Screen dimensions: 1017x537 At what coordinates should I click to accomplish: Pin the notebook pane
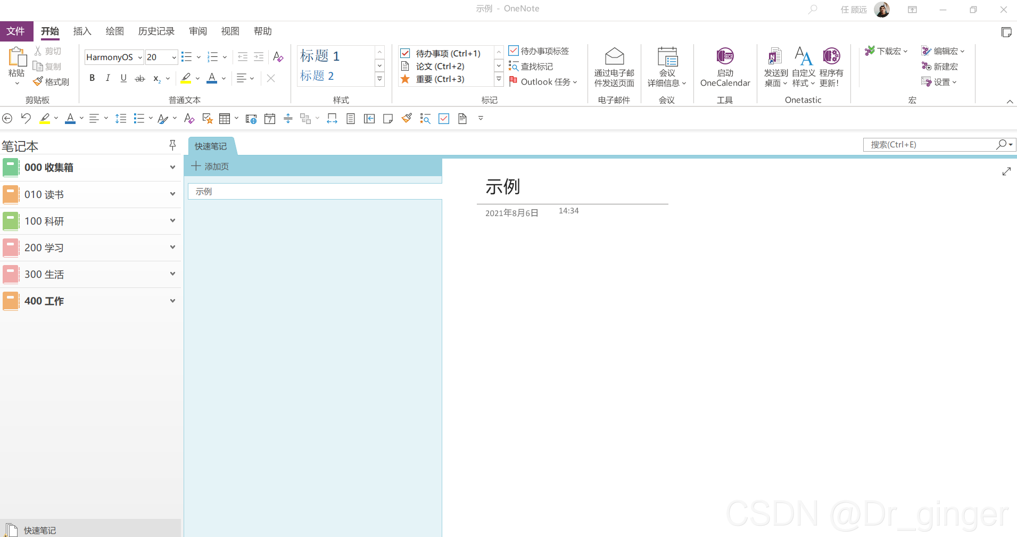[172, 145]
